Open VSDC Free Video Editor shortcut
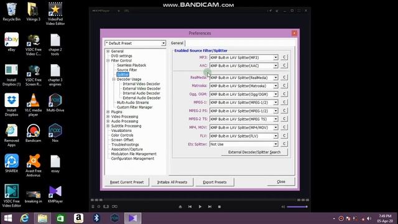This screenshot has height=224, width=398. click(11, 196)
